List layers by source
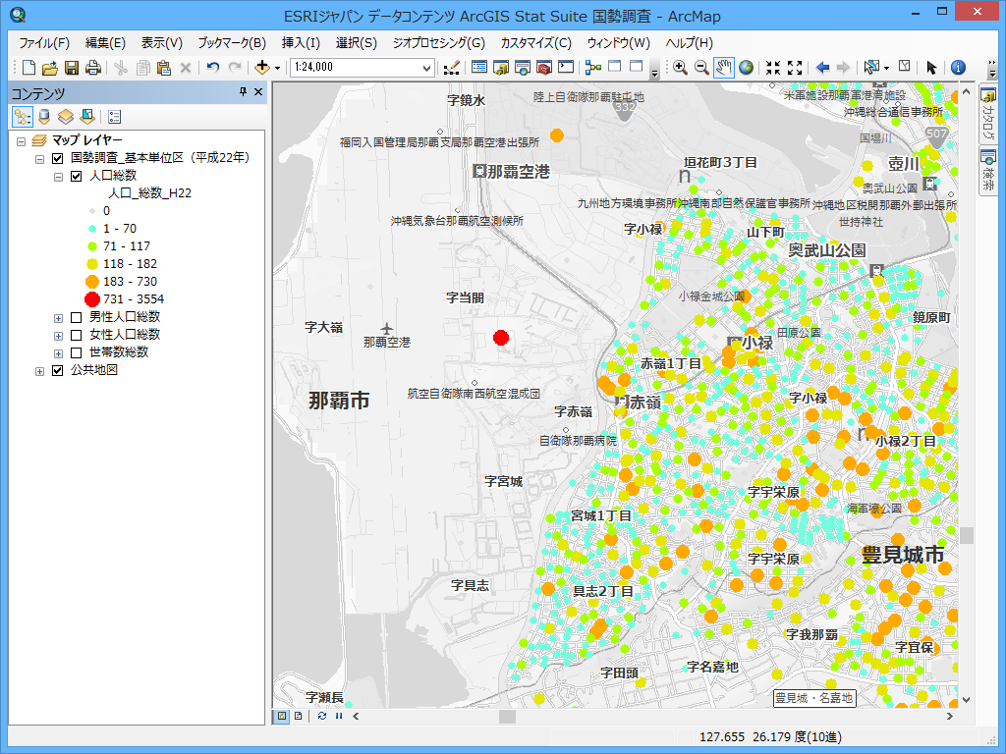1006x754 pixels. [x=44, y=117]
